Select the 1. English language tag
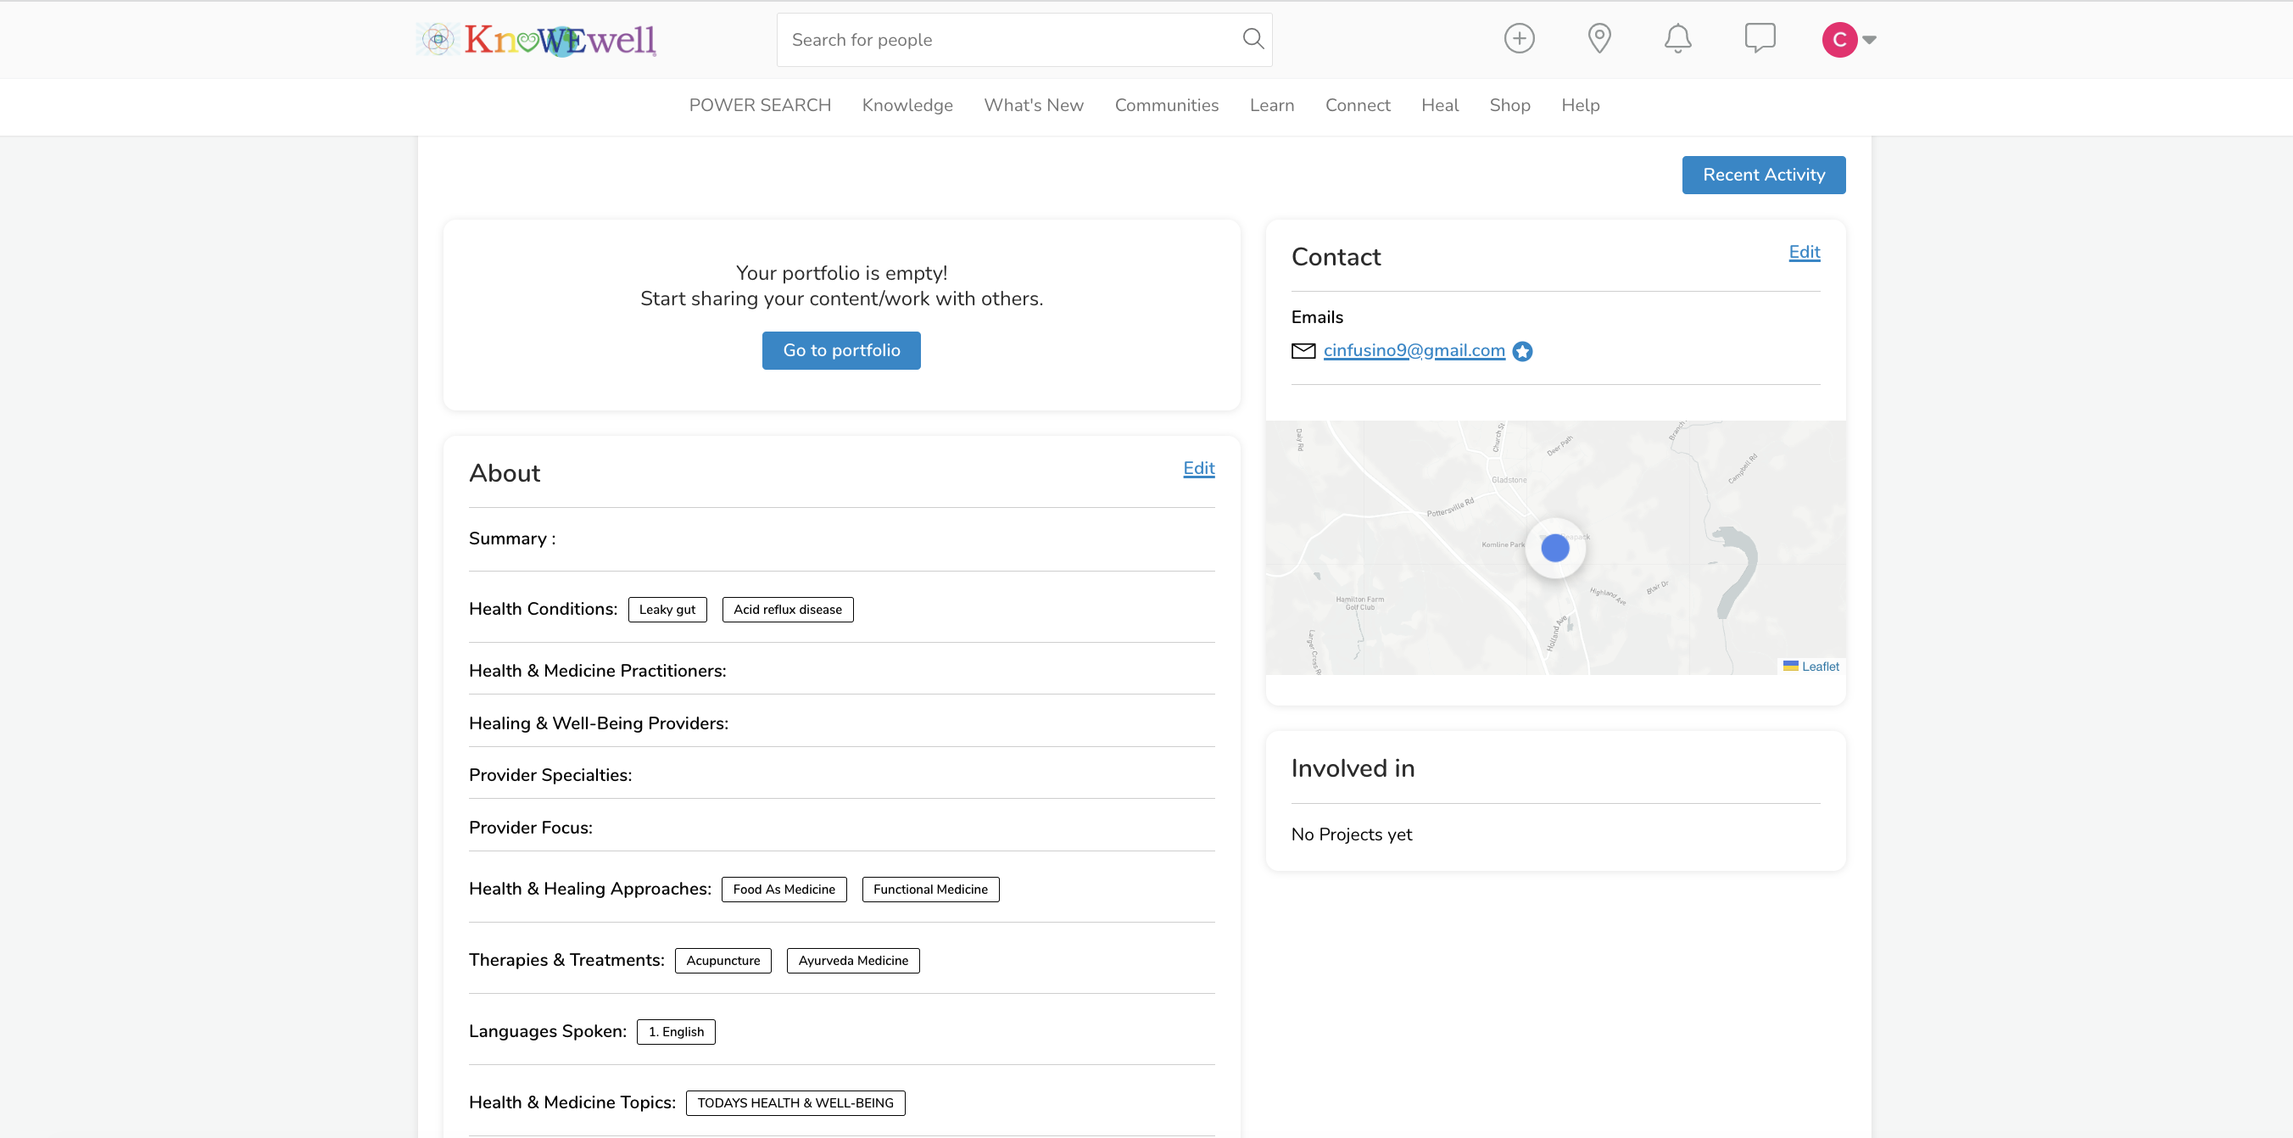This screenshot has width=2293, height=1138. [x=676, y=1032]
